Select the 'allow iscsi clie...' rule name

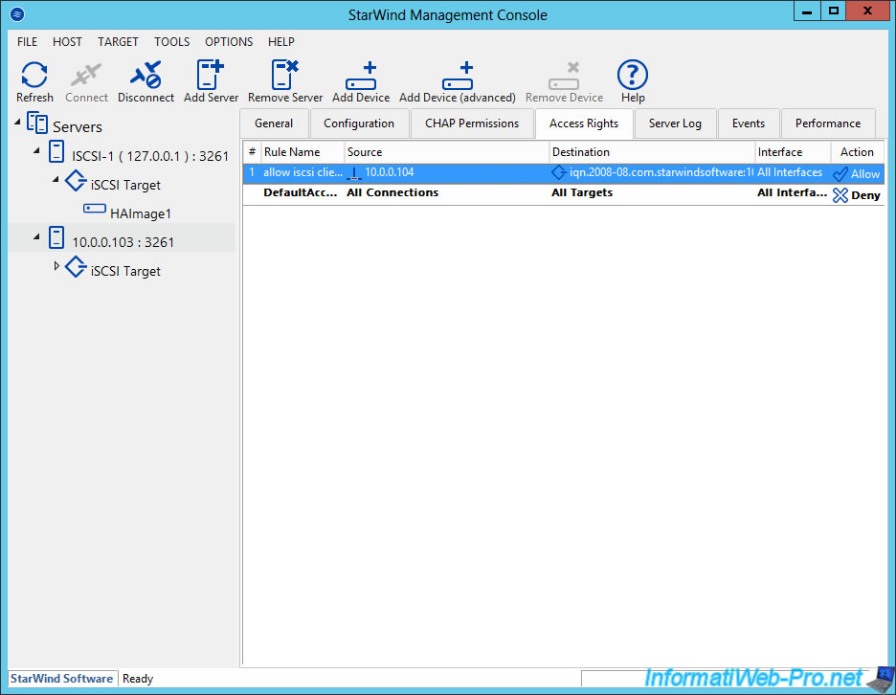(x=302, y=172)
